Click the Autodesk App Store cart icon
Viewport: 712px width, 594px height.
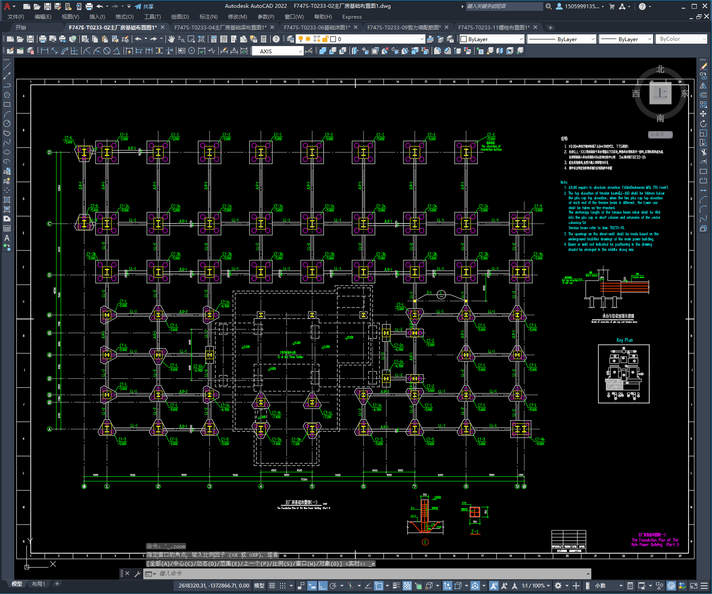pos(612,6)
